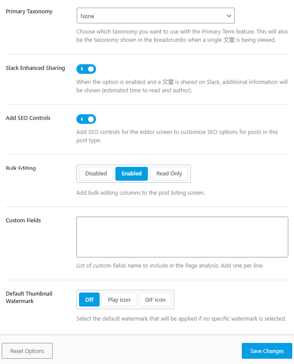This screenshot has width=294, height=364.
Task: Select Enabled for Bulk Editing
Action: (132, 174)
